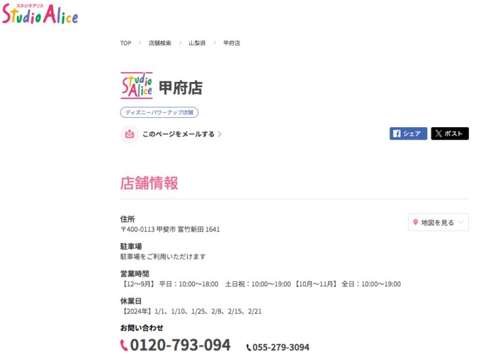Open the 店舗検索 breadcrumb link
This screenshot has width=491, height=359.
tap(160, 43)
